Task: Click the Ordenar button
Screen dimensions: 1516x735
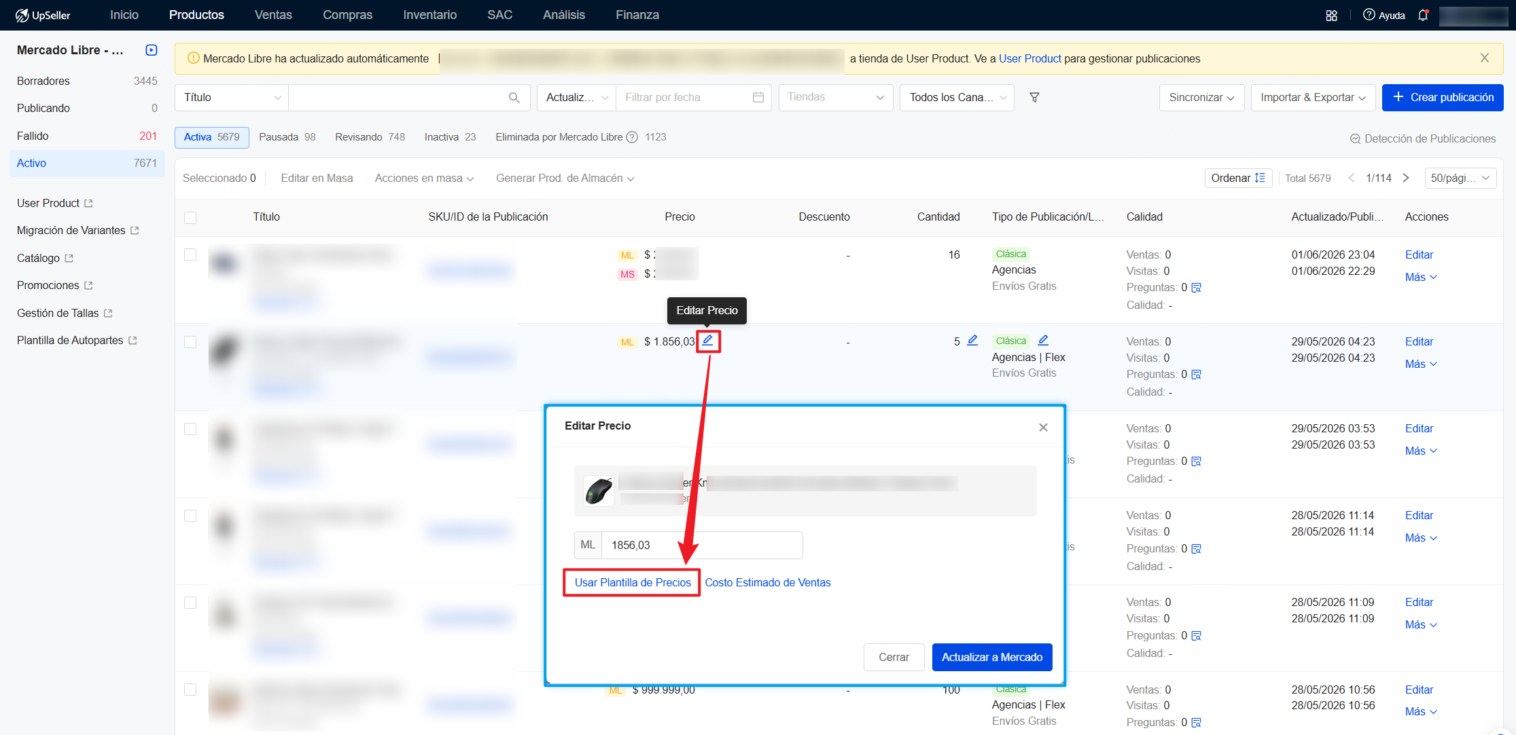Action: (x=1238, y=178)
